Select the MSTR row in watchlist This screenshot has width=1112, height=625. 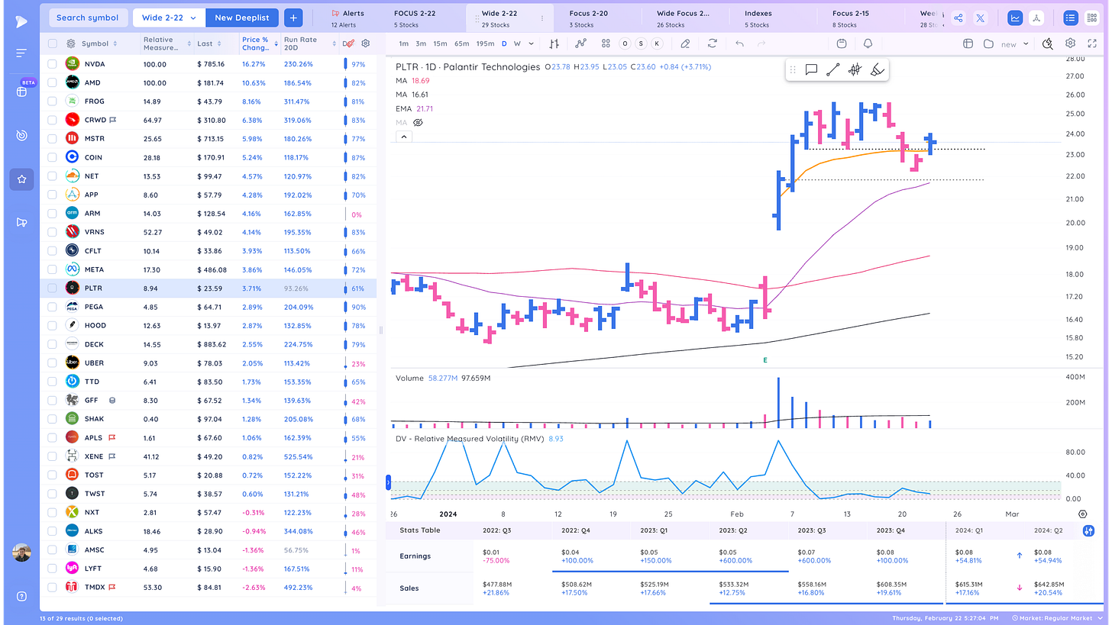click(208, 139)
